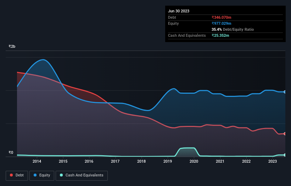Click the 2022 x-axis label
This screenshot has height=186, width=291.
[246, 161]
